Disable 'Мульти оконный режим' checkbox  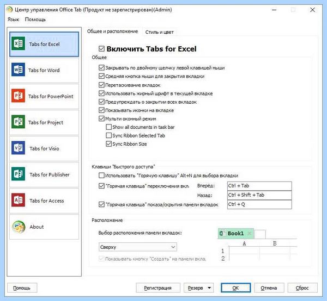pyautogui.click(x=101, y=118)
